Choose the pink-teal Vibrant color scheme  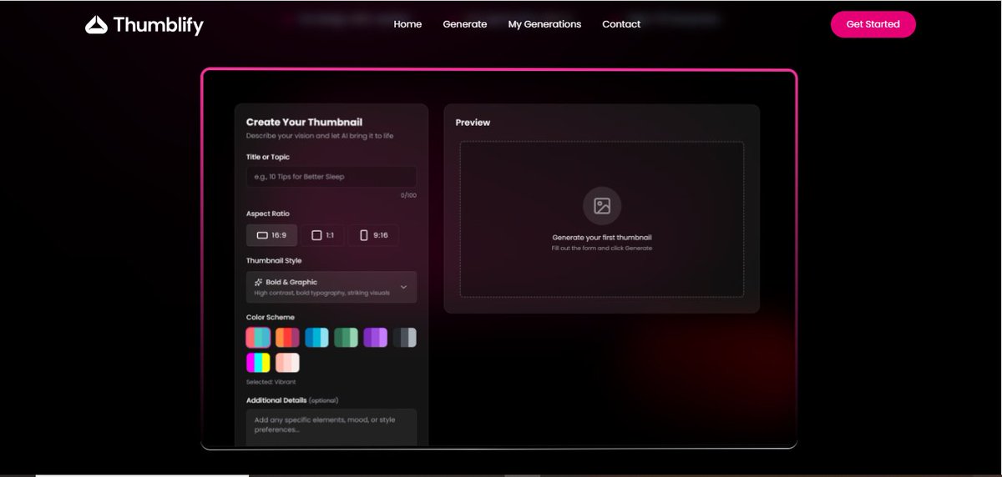point(258,337)
